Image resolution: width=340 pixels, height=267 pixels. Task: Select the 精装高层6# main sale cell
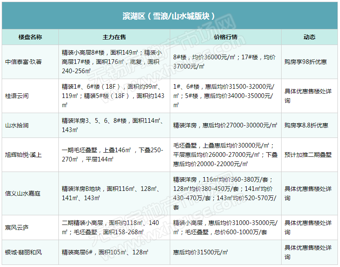tap(105, 252)
